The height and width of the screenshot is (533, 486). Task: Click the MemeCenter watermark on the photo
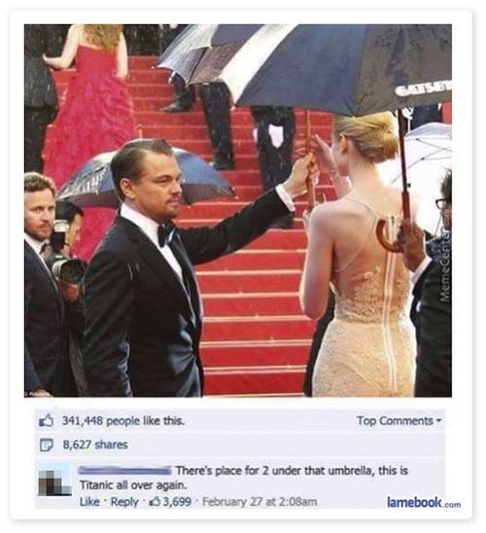445,260
